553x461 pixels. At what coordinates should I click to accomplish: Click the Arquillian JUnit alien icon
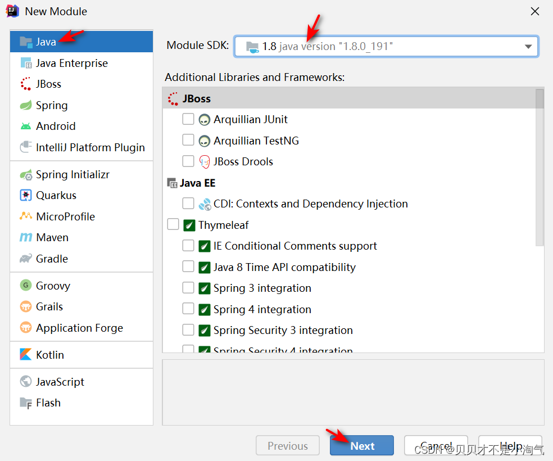205,120
